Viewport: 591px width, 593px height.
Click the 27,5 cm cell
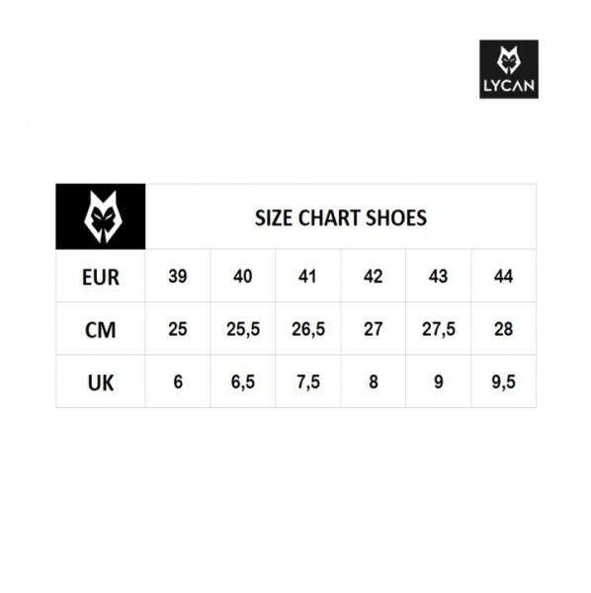[x=438, y=329]
